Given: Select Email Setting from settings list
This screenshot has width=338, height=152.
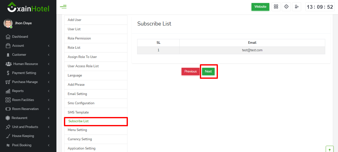Looking at the screenshot, I should (x=77, y=94).
